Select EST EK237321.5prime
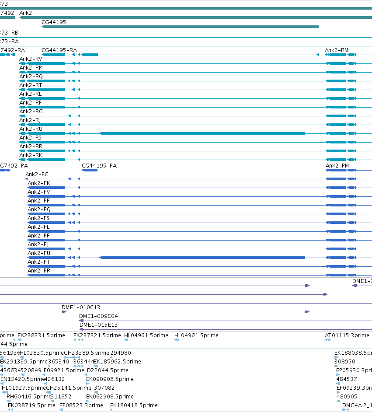The width and height of the screenshot is (372, 412). click(x=97, y=335)
